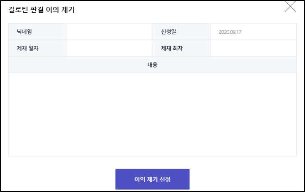Click the white gap between 내용 box and submit button
305x192 pixels.
pos(152,162)
